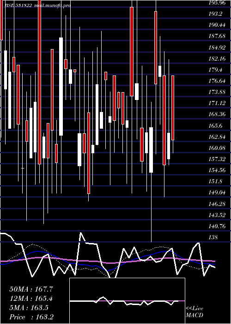Select the 149.04 price axis label
The image size is (231, 324).
point(217,193)
